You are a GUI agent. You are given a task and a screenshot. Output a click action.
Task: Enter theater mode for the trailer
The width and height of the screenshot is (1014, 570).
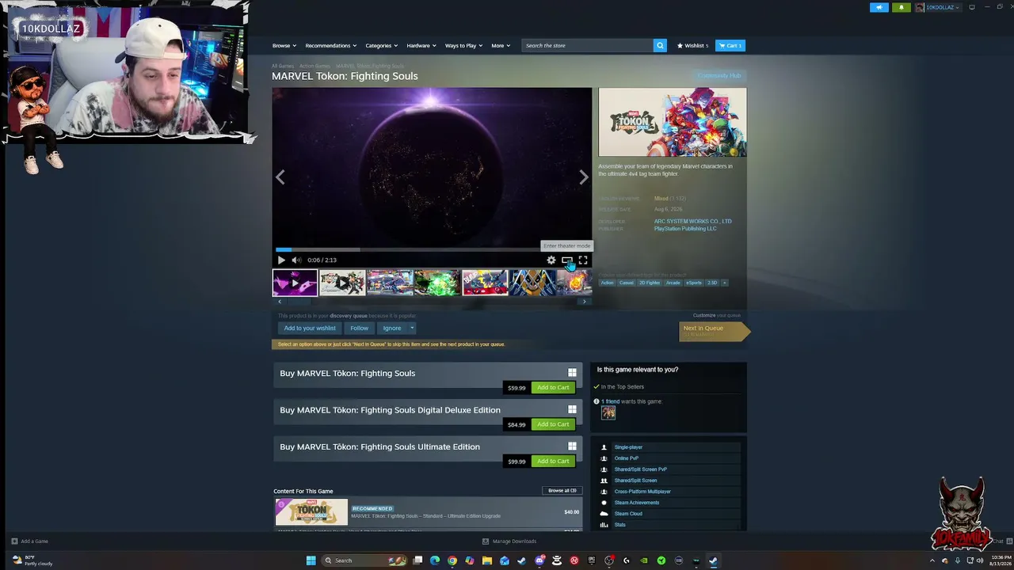coord(567,260)
